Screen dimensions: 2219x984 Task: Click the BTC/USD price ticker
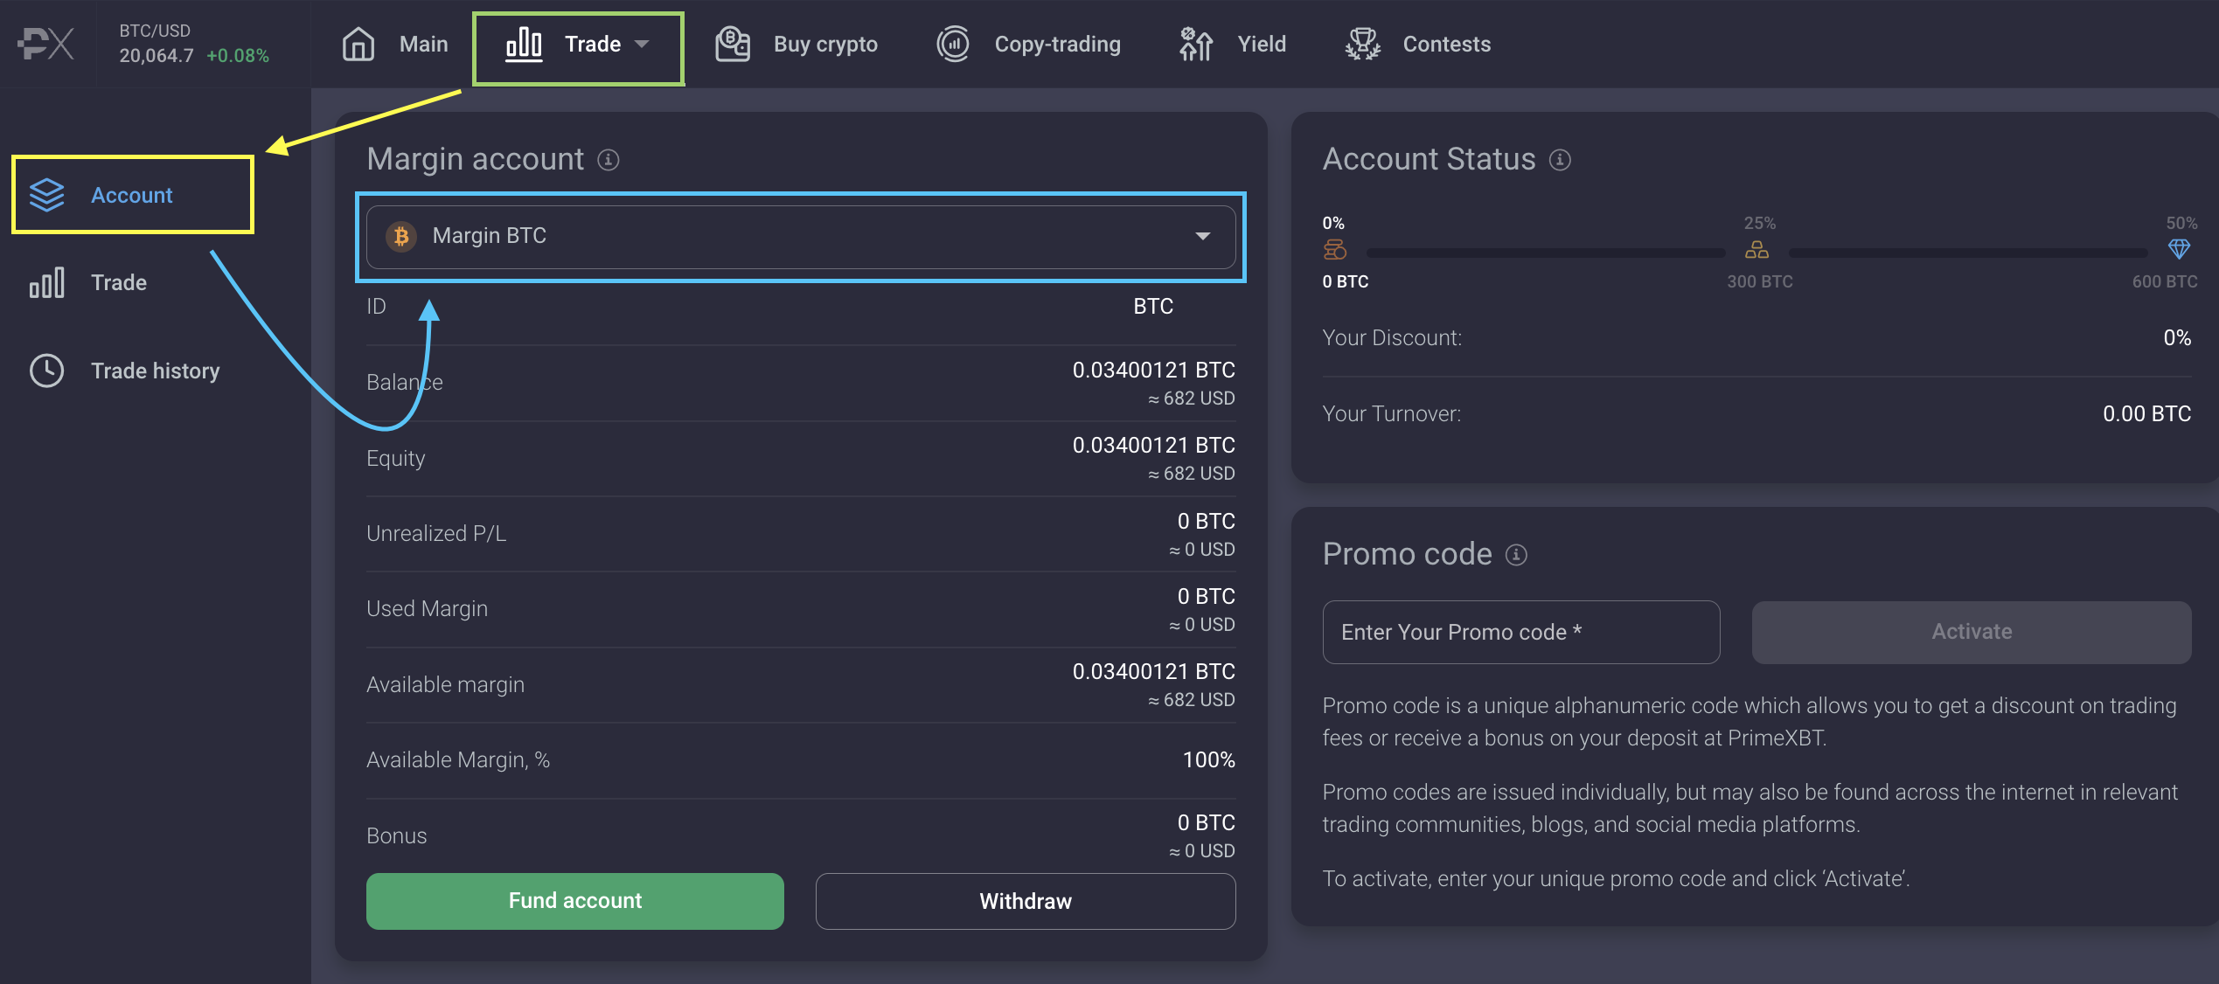(x=194, y=44)
